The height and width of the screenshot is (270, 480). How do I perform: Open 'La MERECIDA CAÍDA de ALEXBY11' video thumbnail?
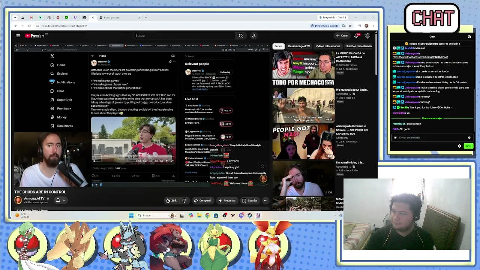coord(303,69)
